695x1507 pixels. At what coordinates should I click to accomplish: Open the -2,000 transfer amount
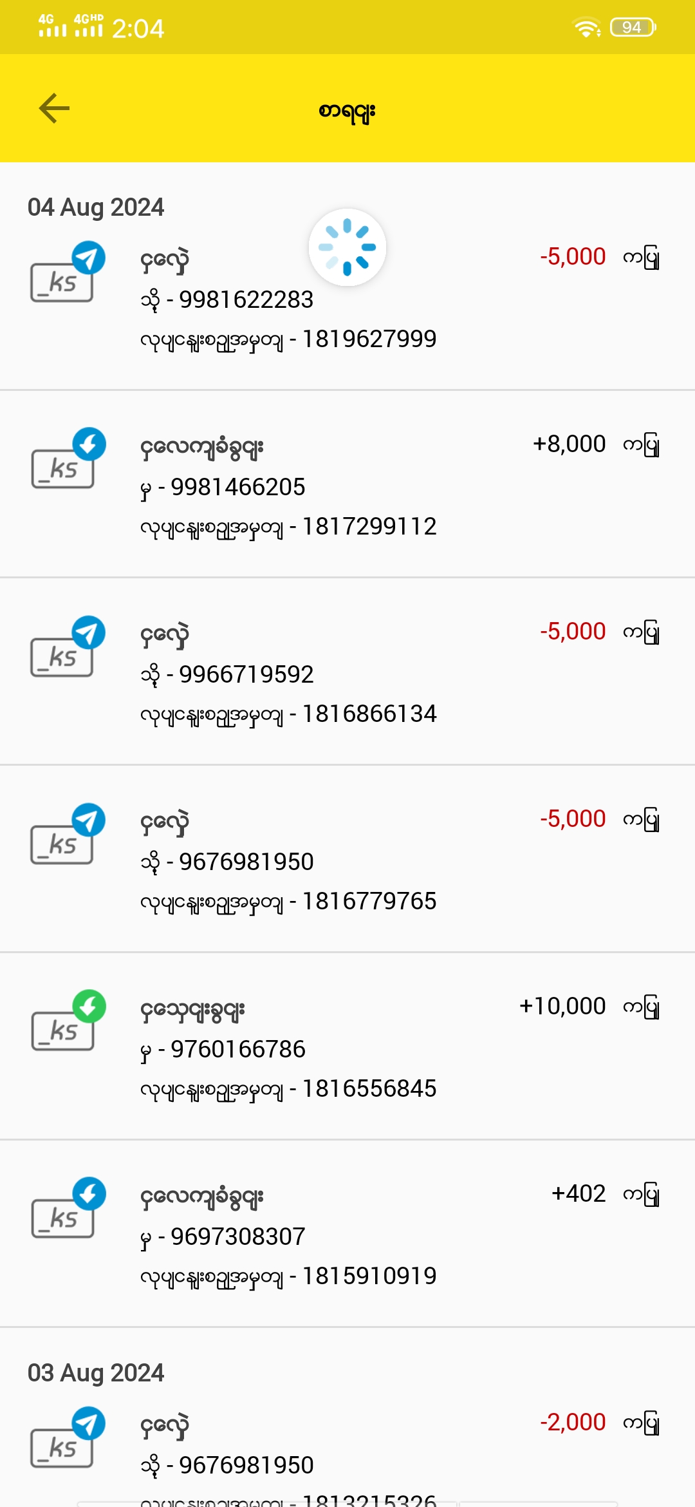(573, 1422)
